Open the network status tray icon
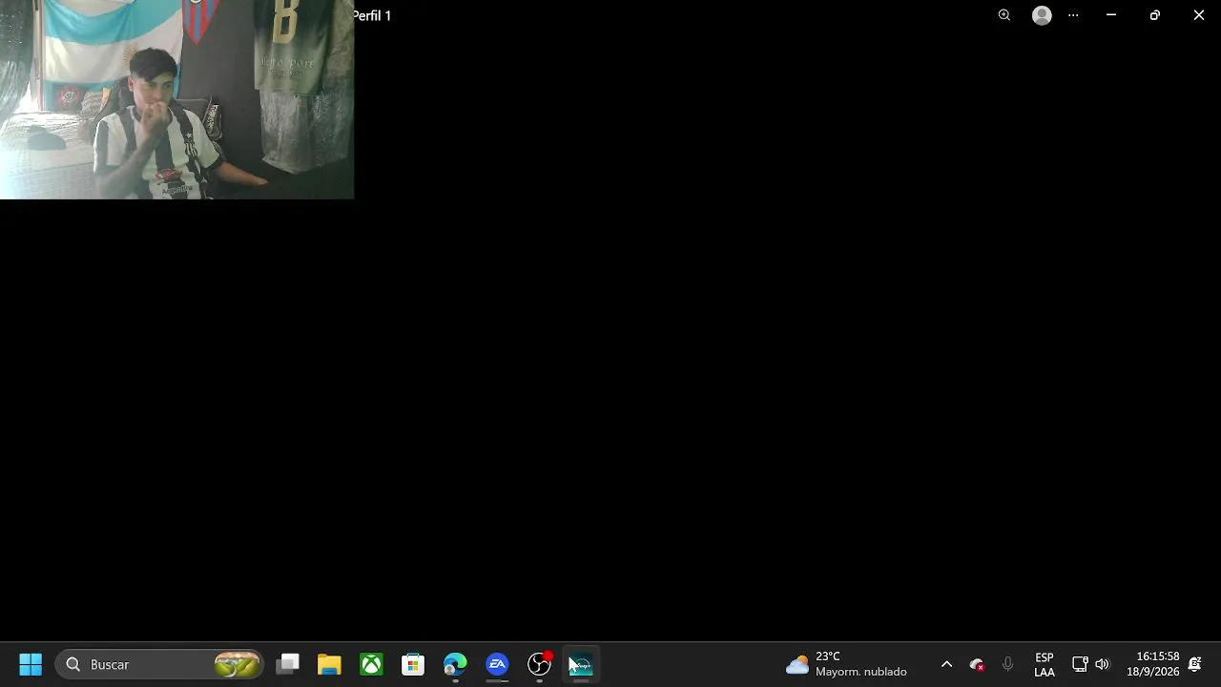Screen dimensions: 1221x687 coord(1080,664)
